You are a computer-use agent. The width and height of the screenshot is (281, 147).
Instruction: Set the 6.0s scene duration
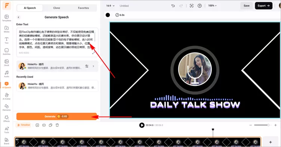tap(120, 15)
